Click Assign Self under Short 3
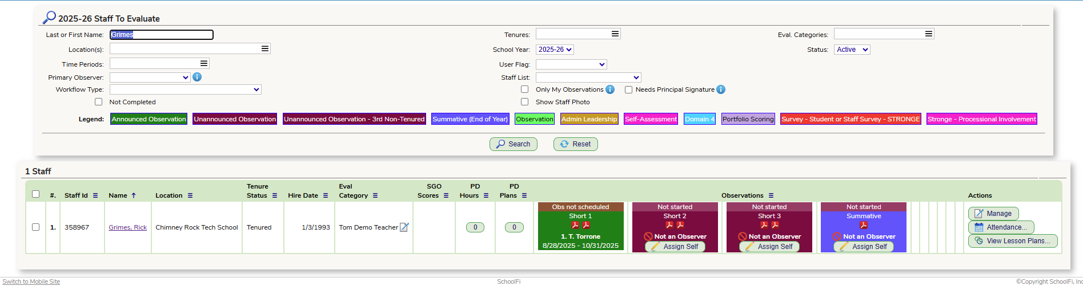1083x286 pixels. tap(769, 247)
